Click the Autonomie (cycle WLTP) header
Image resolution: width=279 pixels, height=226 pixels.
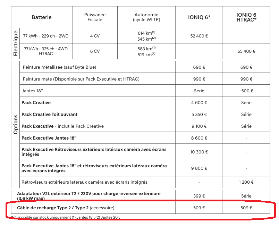pyautogui.click(x=146, y=17)
